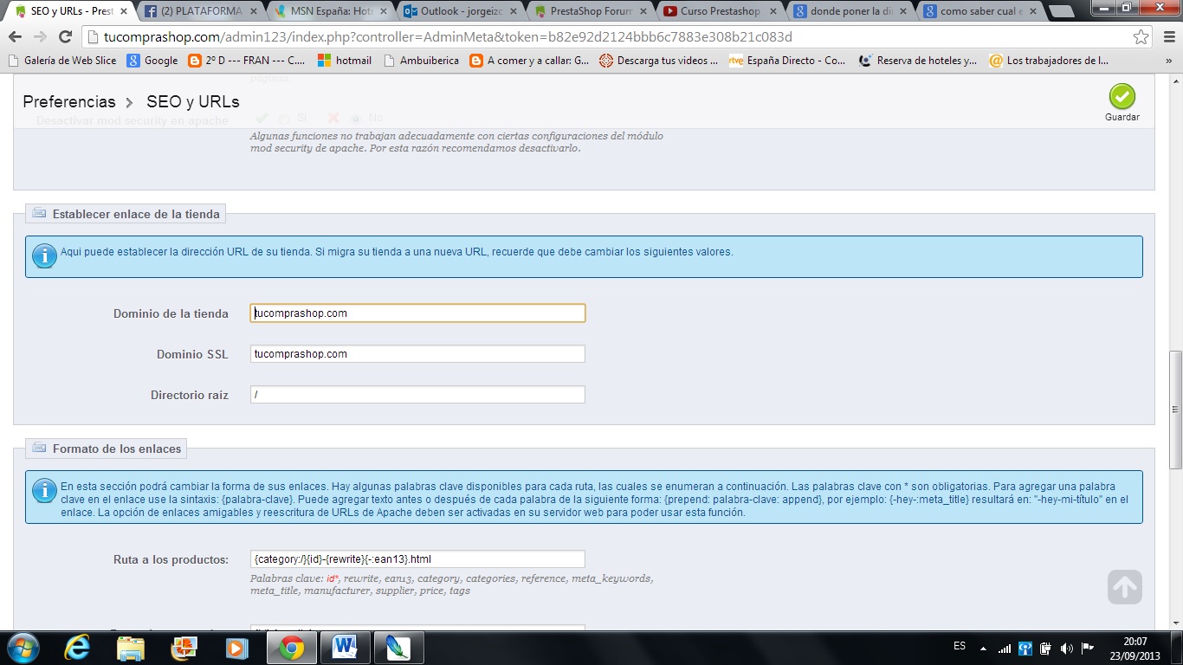Click the ES input language indicator
1183x665 pixels.
(x=960, y=646)
